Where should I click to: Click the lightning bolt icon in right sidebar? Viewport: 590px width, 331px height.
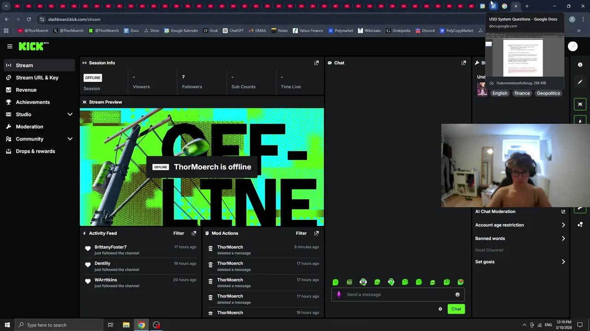pyautogui.click(x=580, y=121)
